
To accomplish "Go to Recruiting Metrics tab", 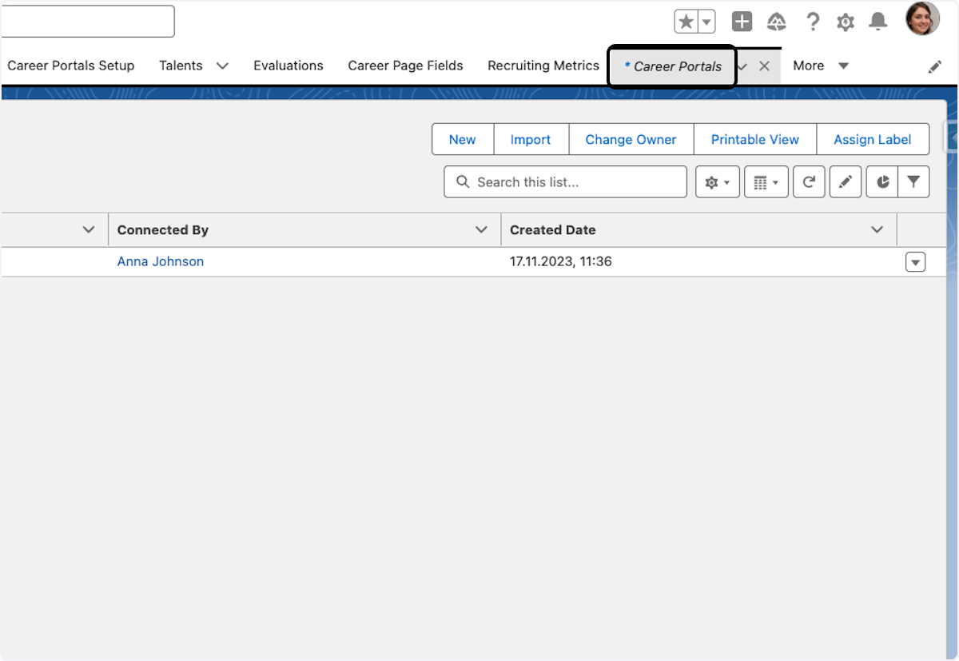I will 543,66.
